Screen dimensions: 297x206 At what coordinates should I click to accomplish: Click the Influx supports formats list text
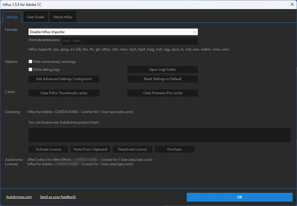[129, 49]
